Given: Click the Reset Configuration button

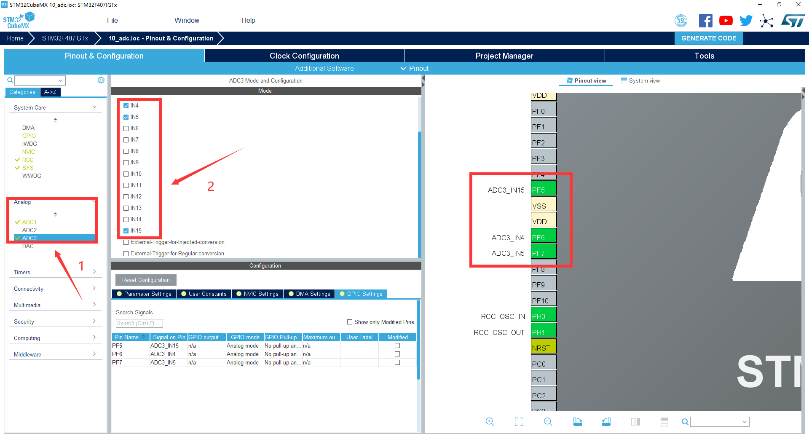Looking at the screenshot, I should click(146, 280).
